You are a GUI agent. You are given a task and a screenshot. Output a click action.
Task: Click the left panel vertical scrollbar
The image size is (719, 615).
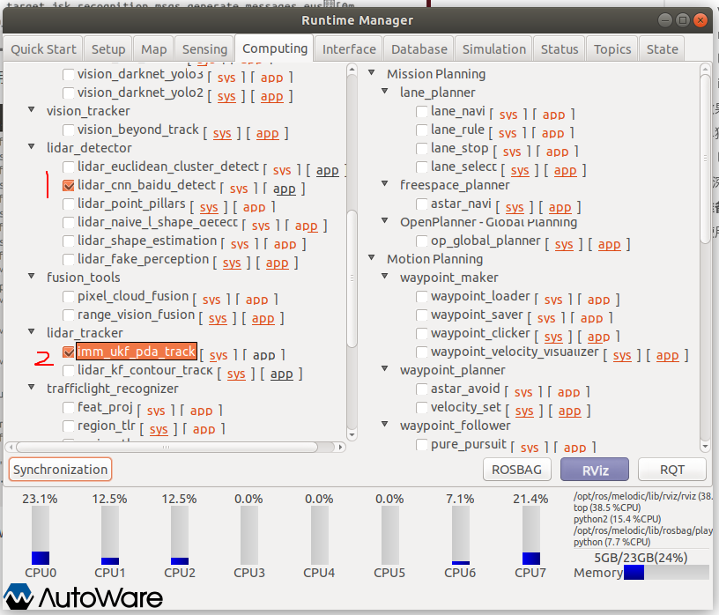352,278
